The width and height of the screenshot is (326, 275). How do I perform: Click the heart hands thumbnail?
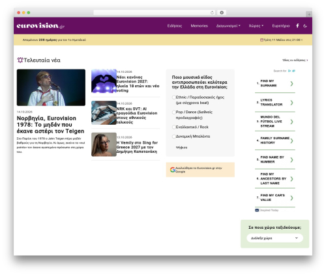(104, 81)
